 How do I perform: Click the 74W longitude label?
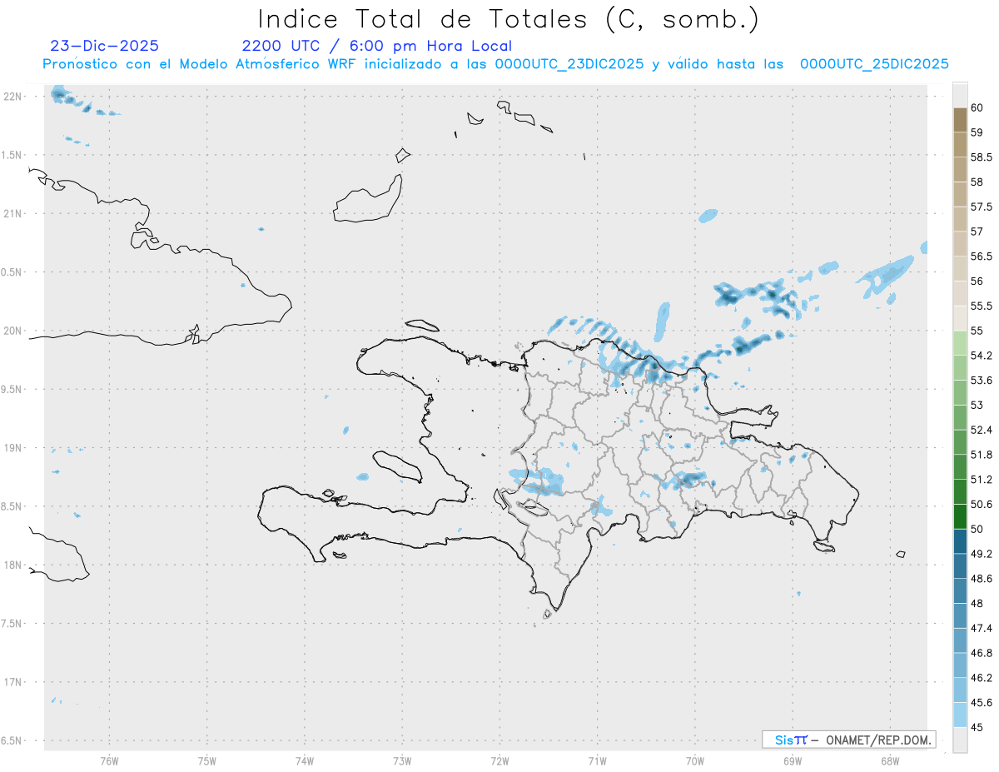pos(304,760)
